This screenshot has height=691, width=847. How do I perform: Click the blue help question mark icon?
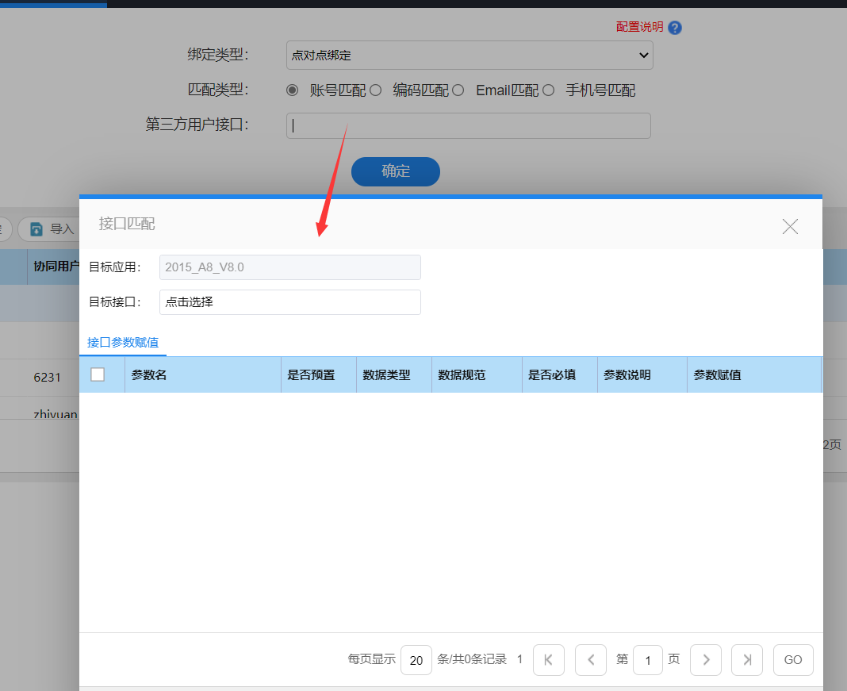click(675, 28)
